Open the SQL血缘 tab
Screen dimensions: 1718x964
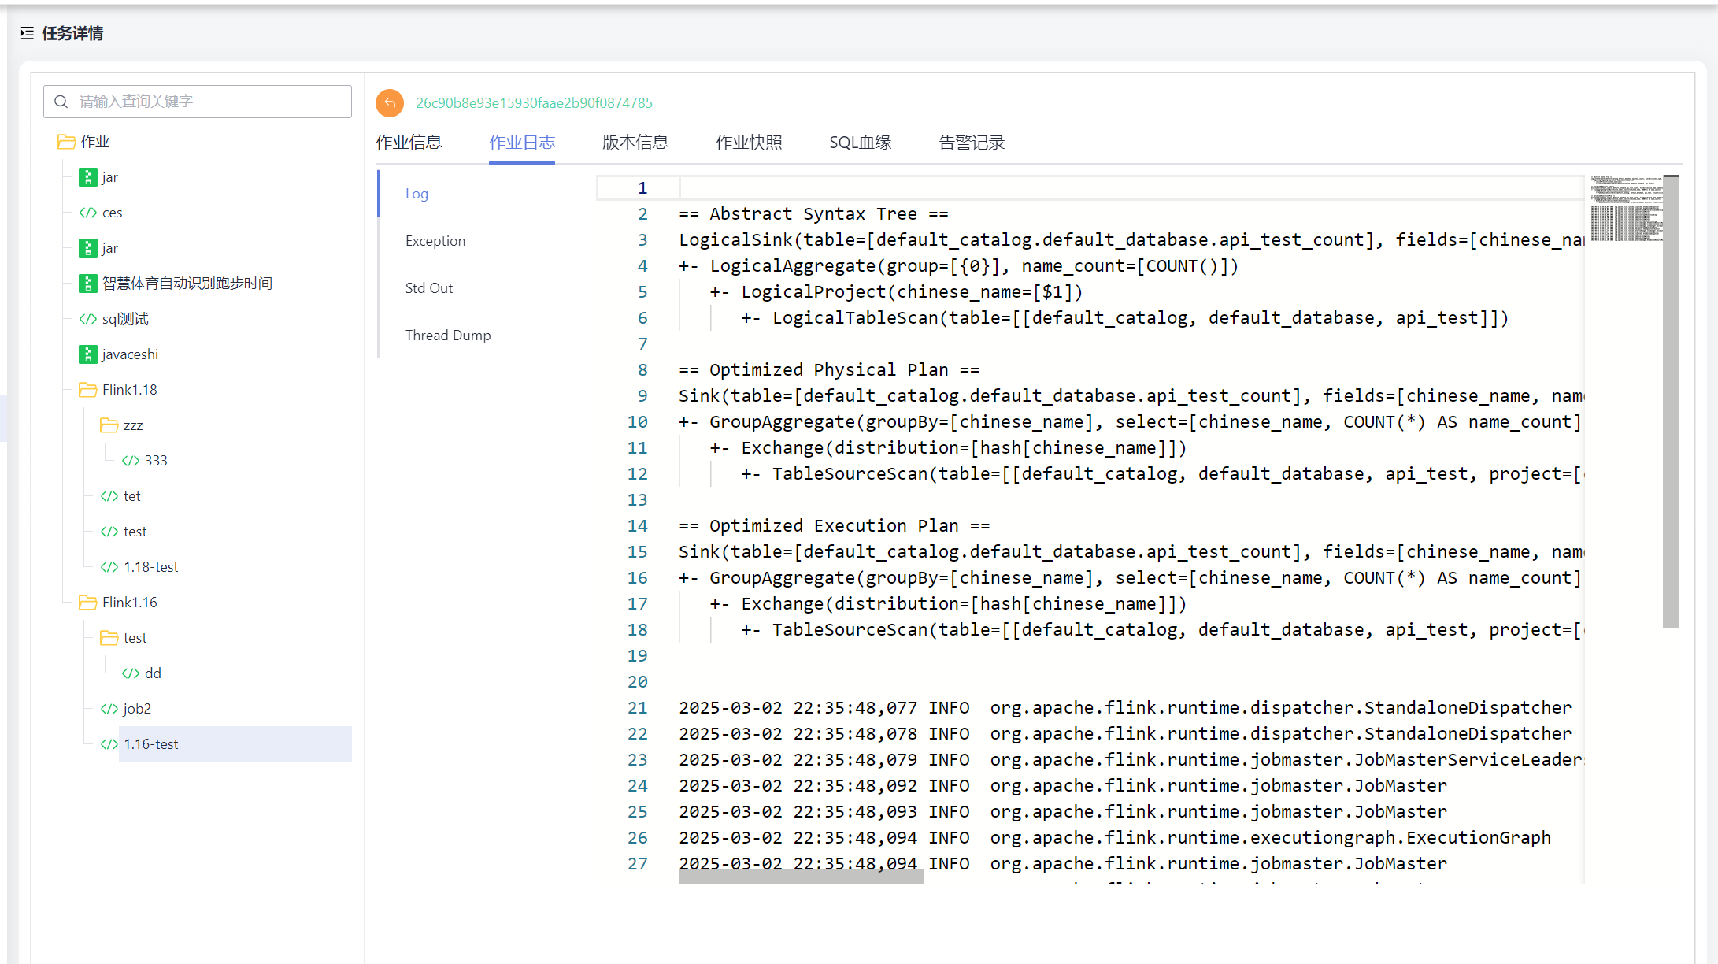[861, 143]
